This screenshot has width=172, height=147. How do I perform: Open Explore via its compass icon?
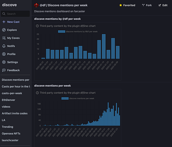tap(4, 30)
